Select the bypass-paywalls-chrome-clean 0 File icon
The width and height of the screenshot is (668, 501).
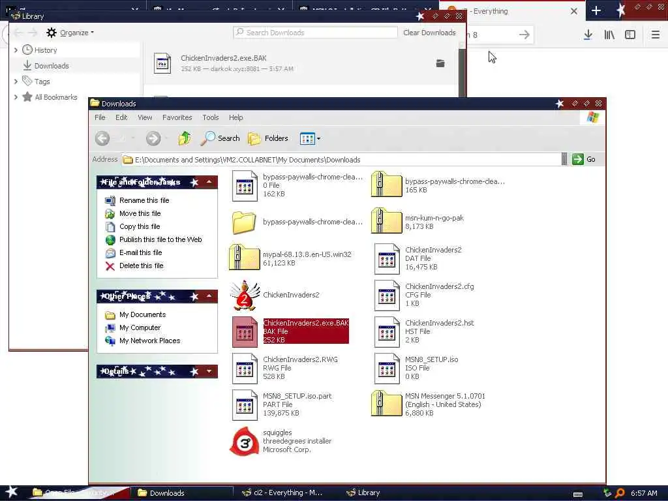[x=245, y=186]
